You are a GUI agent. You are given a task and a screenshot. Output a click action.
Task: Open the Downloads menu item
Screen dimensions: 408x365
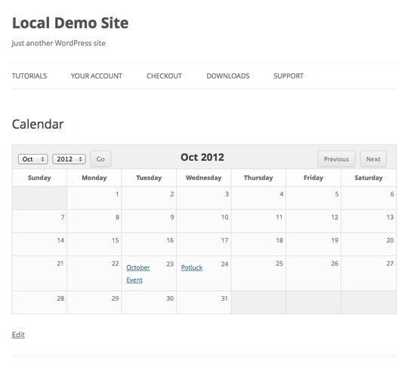coord(228,76)
